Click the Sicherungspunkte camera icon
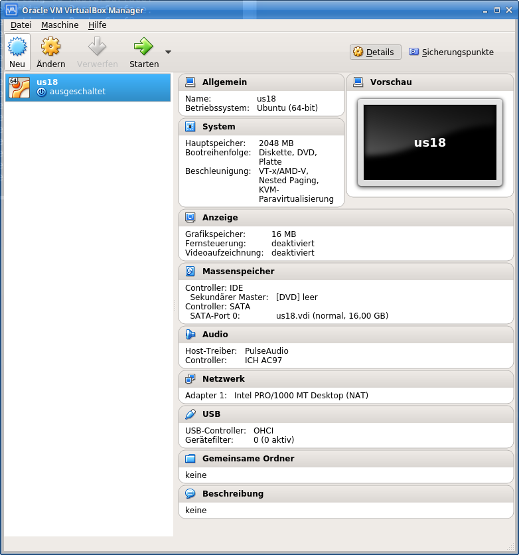Viewport: 519px width, 555px height. coord(413,52)
